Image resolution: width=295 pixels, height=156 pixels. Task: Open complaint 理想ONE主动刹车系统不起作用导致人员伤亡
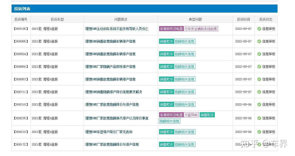pyautogui.click(x=117, y=29)
